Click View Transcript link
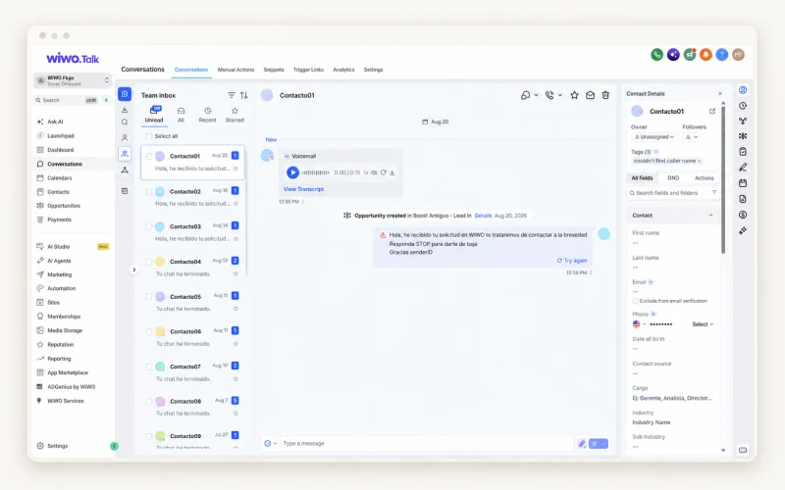The height and width of the screenshot is (490, 785). 303,189
